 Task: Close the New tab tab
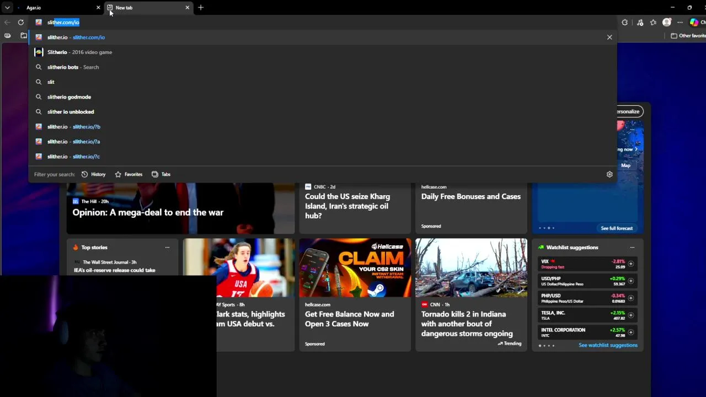coord(188,8)
